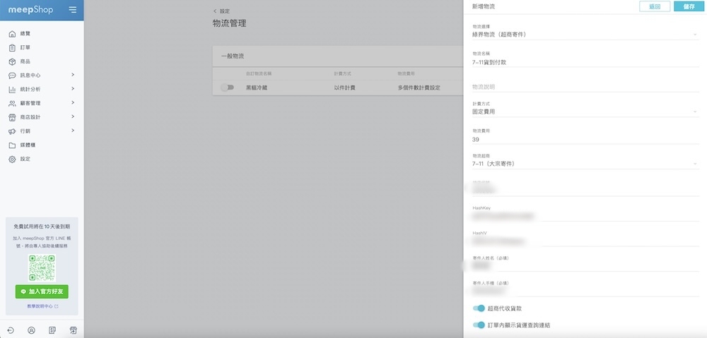This screenshot has width=707, height=338.
Task: Open the account profile icon at sidebar bottom
Action: point(32,330)
